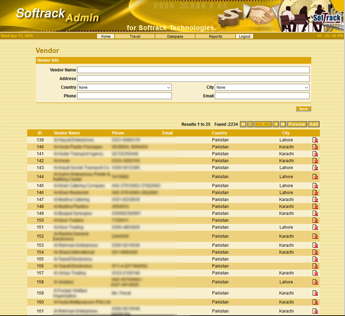Open the Country dropdown
Viewport: 345px width, 316px height.
coord(124,88)
